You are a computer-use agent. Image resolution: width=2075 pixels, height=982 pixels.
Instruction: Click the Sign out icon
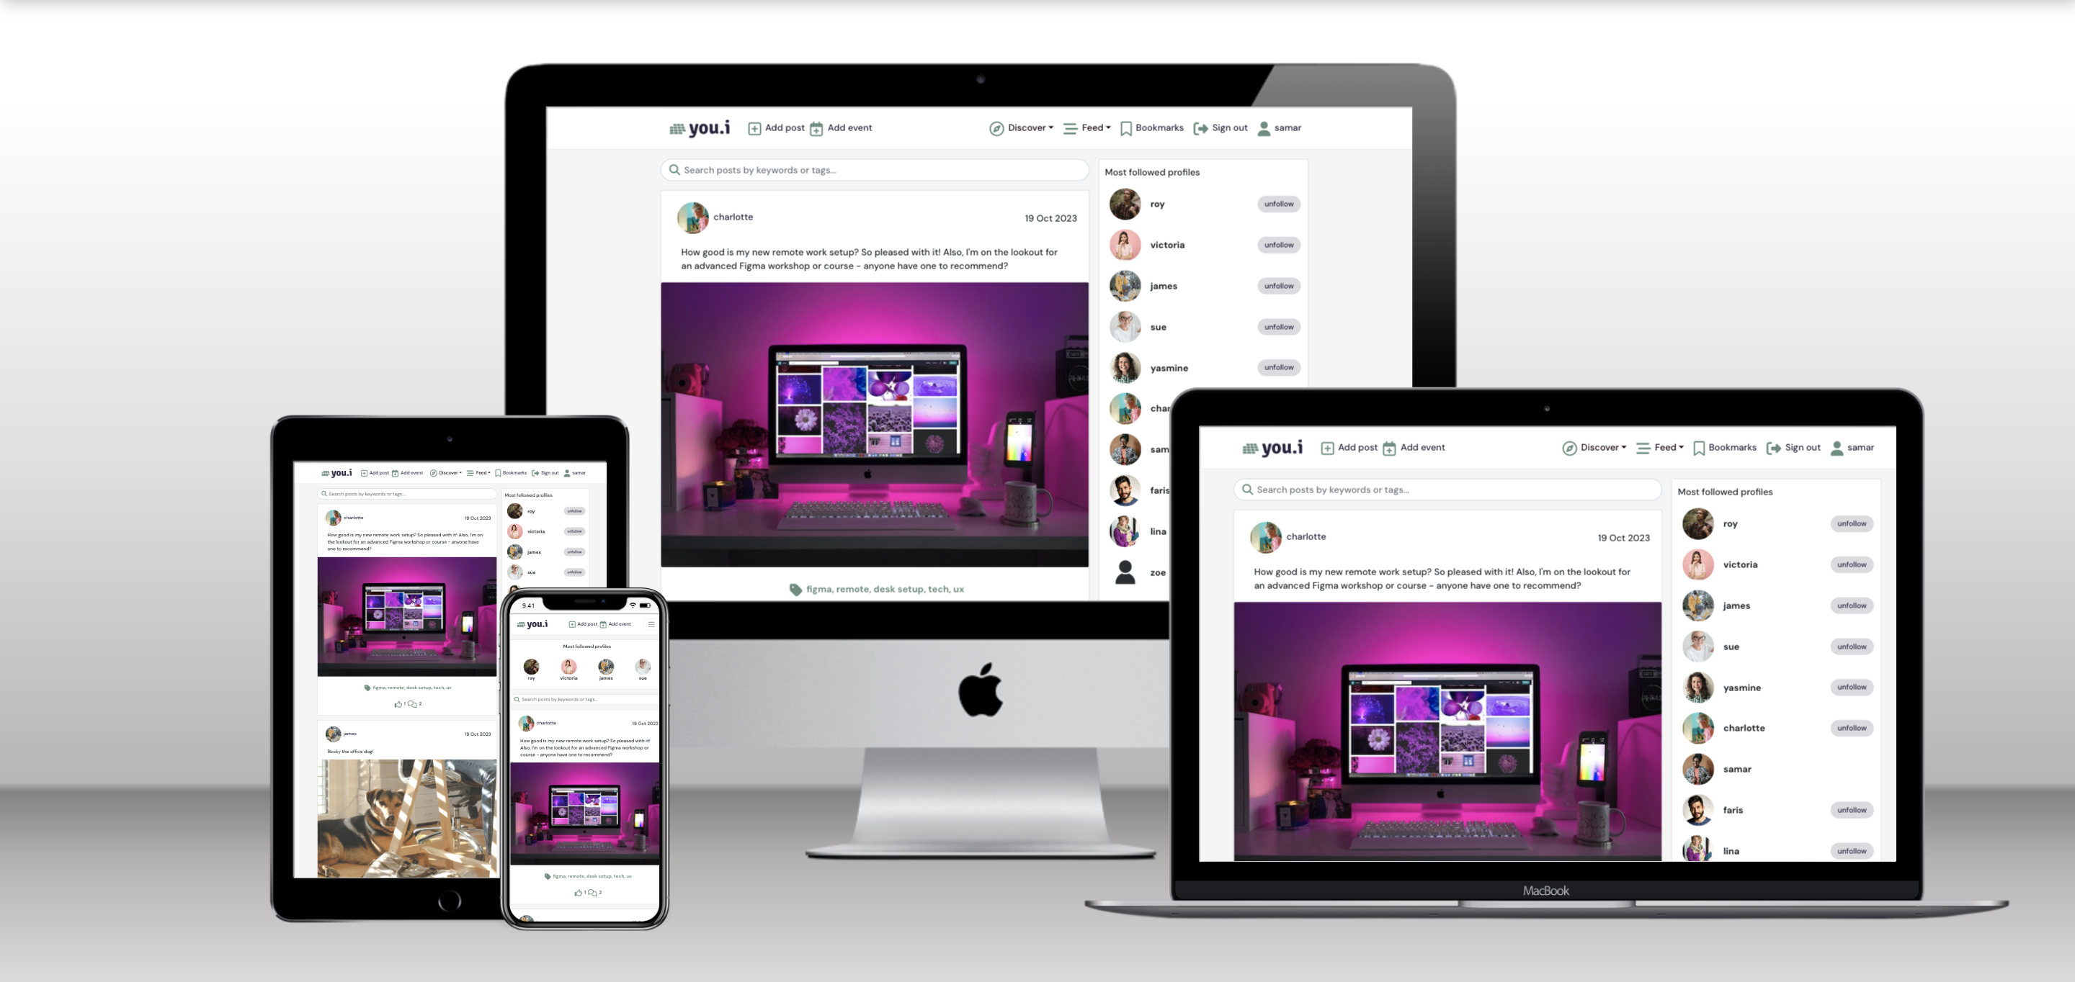(1200, 128)
